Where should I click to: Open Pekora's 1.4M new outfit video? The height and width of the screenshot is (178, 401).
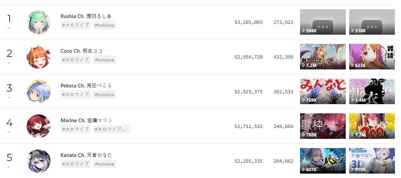pyautogui.click(x=372, y=92)
